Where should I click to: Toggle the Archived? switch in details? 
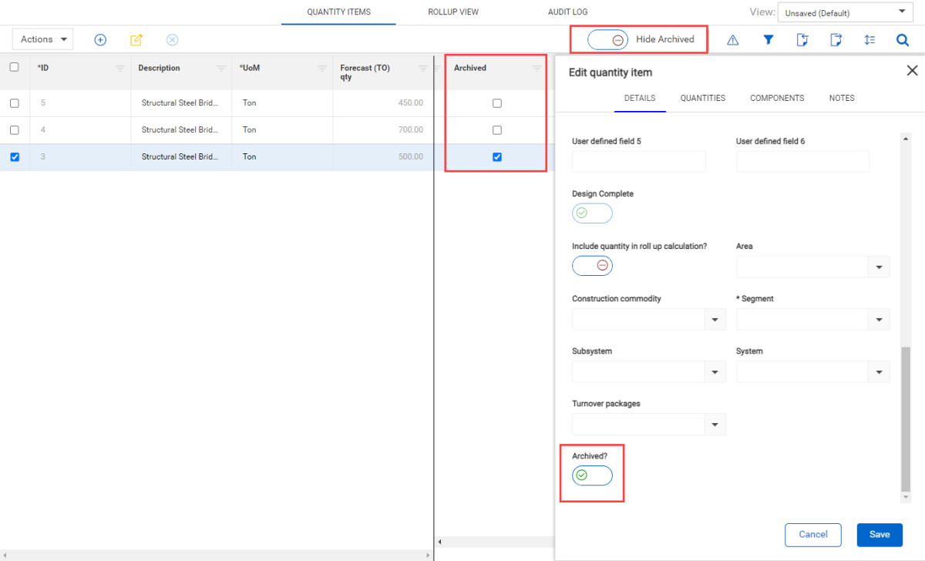coord(592,475)
